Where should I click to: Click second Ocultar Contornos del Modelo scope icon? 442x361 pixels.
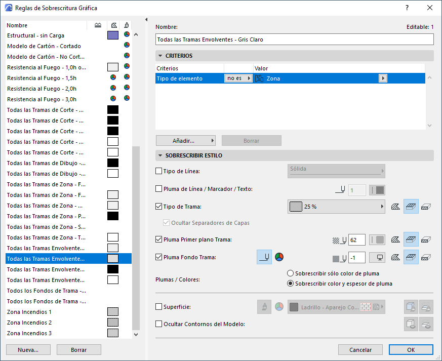[426, 324]
